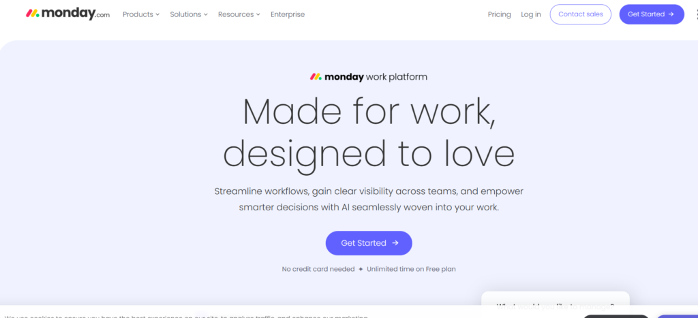Image resolution: width=698 pixels, height=318 pixels.
Task: Click the "Streamline workflows" description paragraph
Action: [x=369, y=199]
